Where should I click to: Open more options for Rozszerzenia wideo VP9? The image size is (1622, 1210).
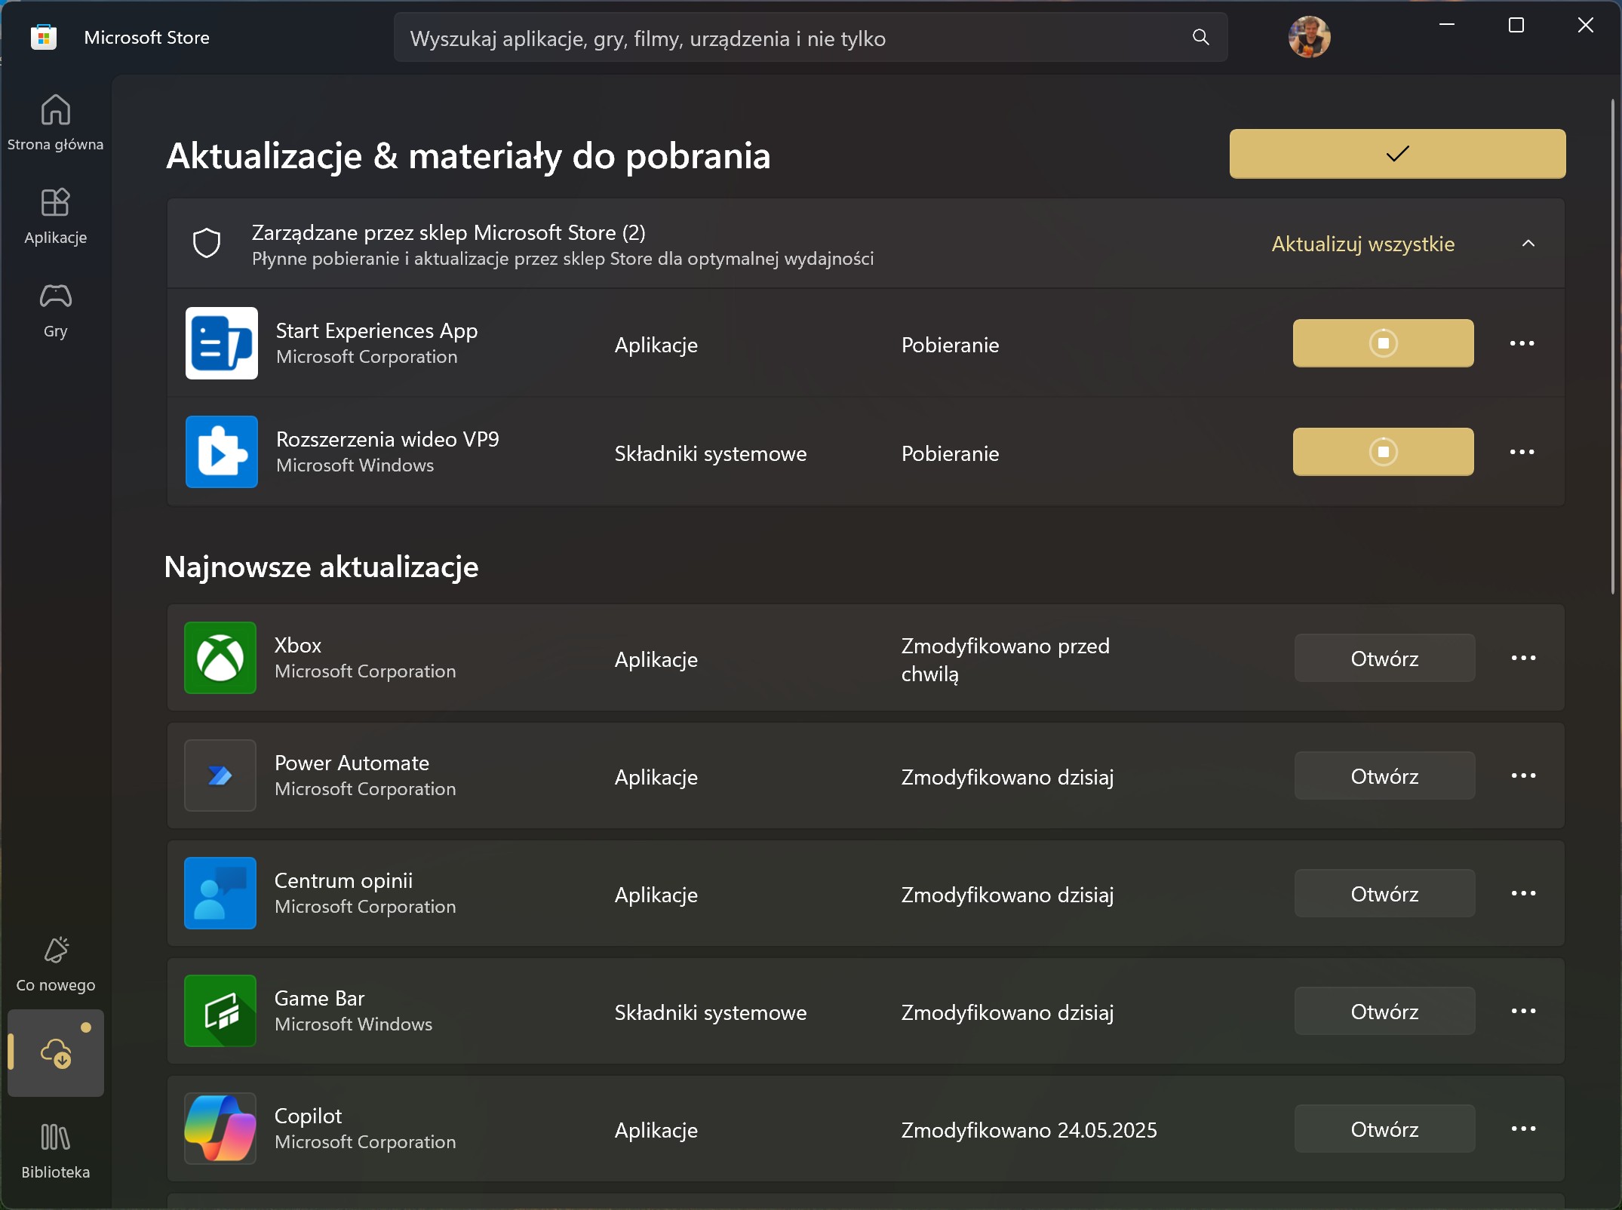point(1522,452)
